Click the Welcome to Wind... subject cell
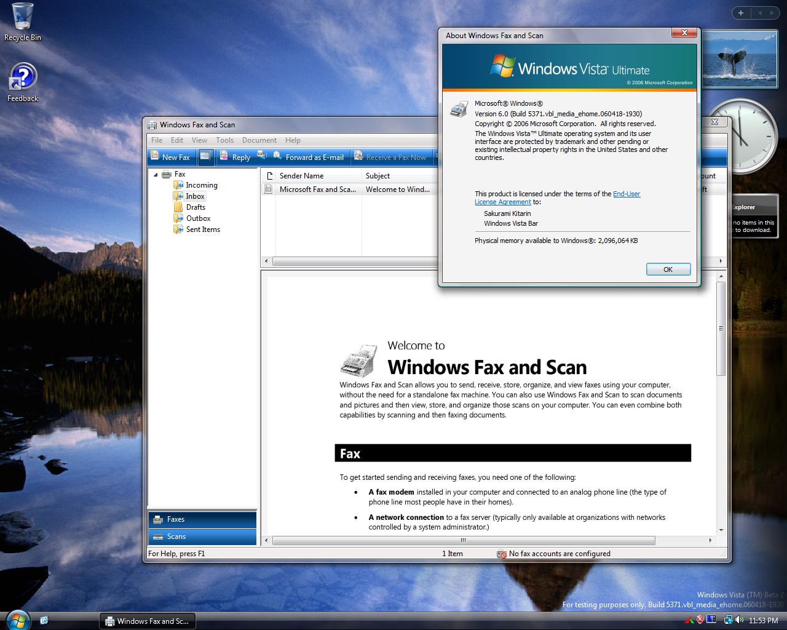Image resolution: width=787 pixels, height=630 pixels. (398, 189)
